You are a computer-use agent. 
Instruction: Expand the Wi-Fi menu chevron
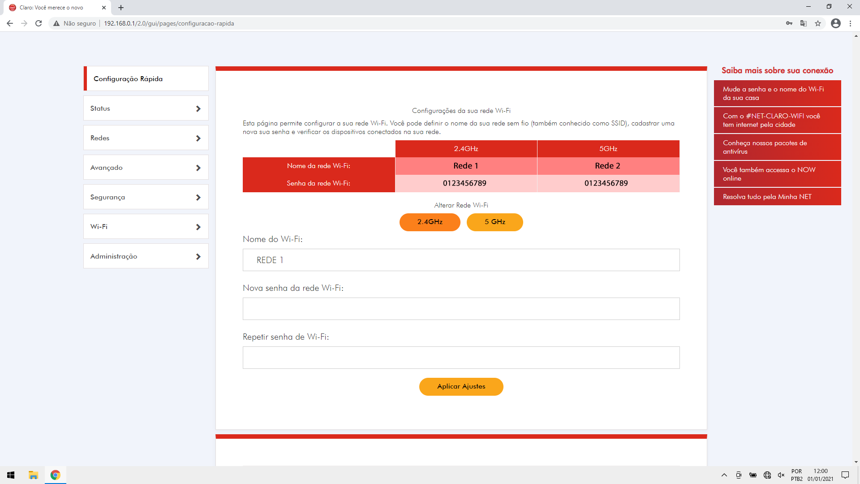(198, 227)
